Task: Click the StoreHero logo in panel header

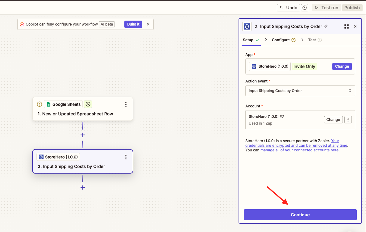Action: click(247, 26)
